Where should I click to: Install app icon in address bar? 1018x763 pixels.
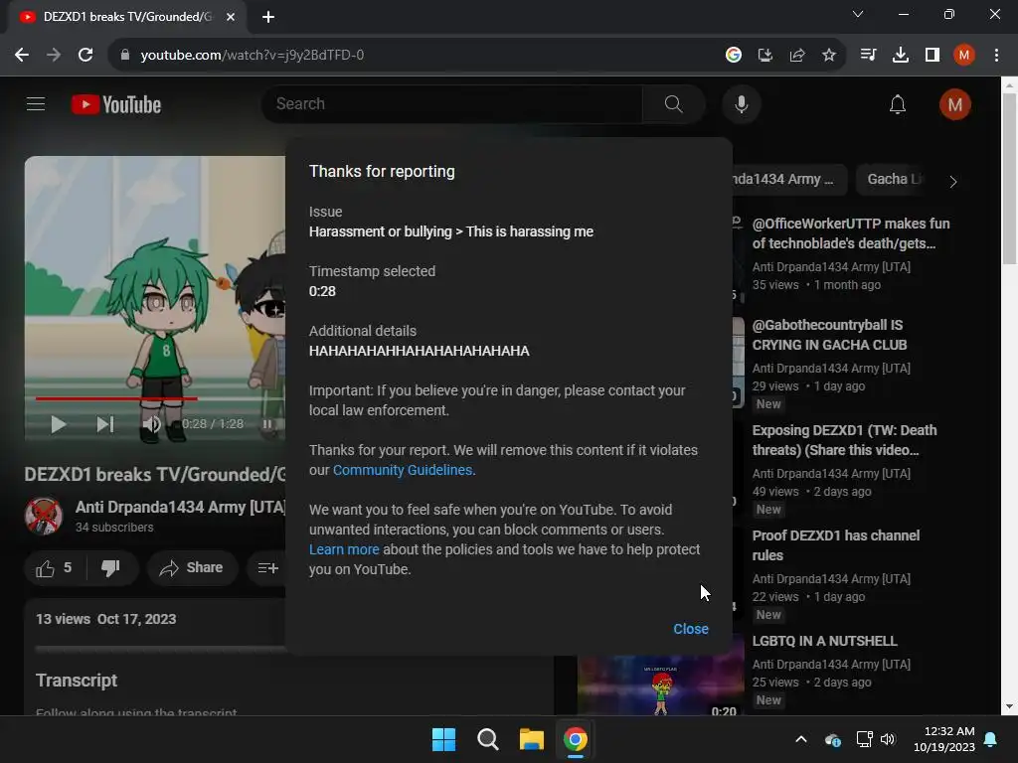(x=764, y=56)
